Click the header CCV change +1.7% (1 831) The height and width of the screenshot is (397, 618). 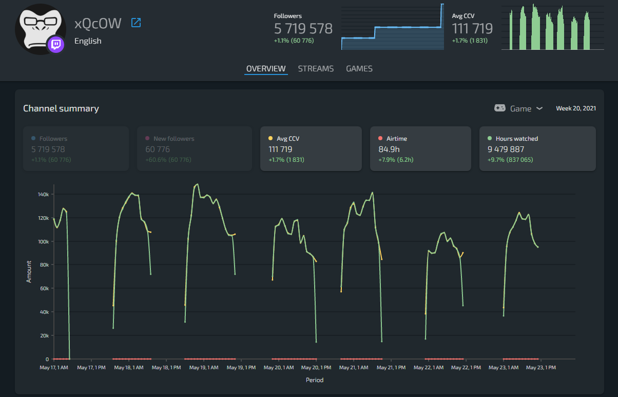click(470, 41)
